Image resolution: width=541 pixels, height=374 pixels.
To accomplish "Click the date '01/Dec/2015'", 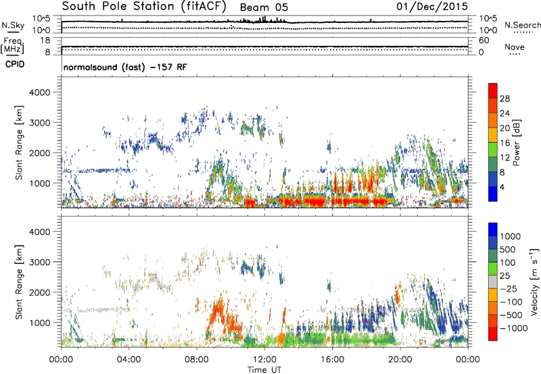I will coord(432,7).
